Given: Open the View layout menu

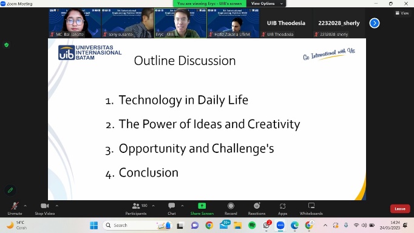Looking at the screenshot, I should click(402, 13).
